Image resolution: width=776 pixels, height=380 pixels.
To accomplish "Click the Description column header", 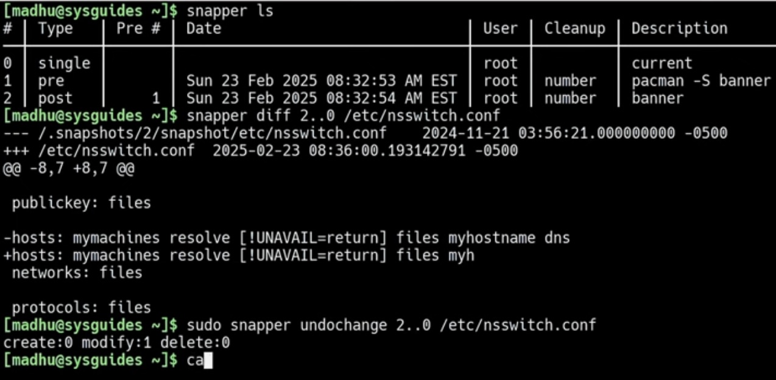I will (x=679, y=29).
